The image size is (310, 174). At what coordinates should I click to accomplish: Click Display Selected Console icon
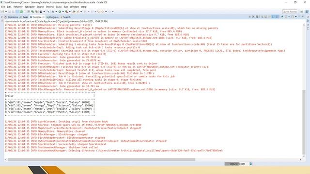coord(286,17)
